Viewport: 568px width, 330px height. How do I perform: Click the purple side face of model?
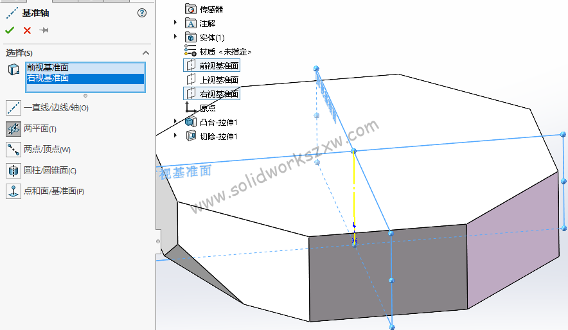(513, 239)
